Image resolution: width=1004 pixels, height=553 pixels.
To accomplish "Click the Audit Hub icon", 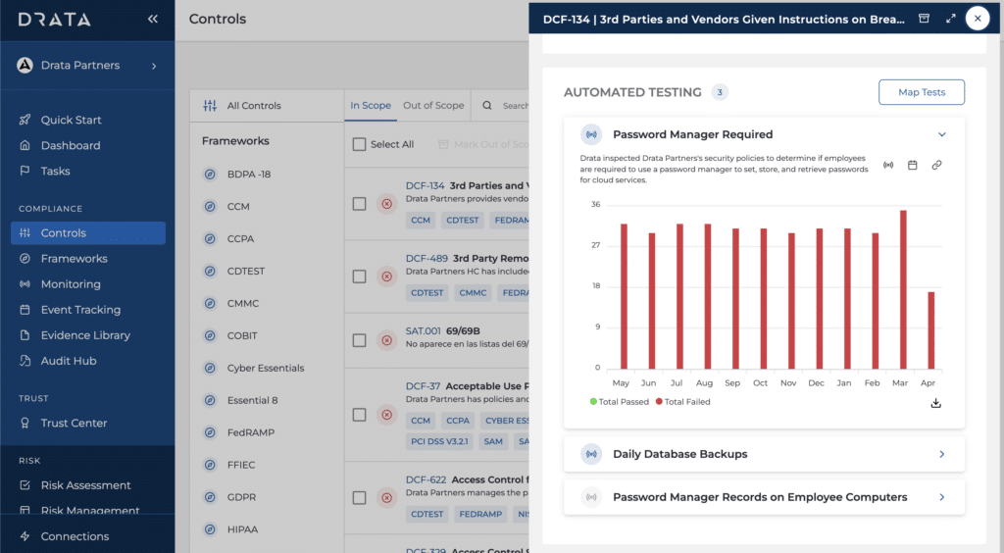I will tap(25, 361).
